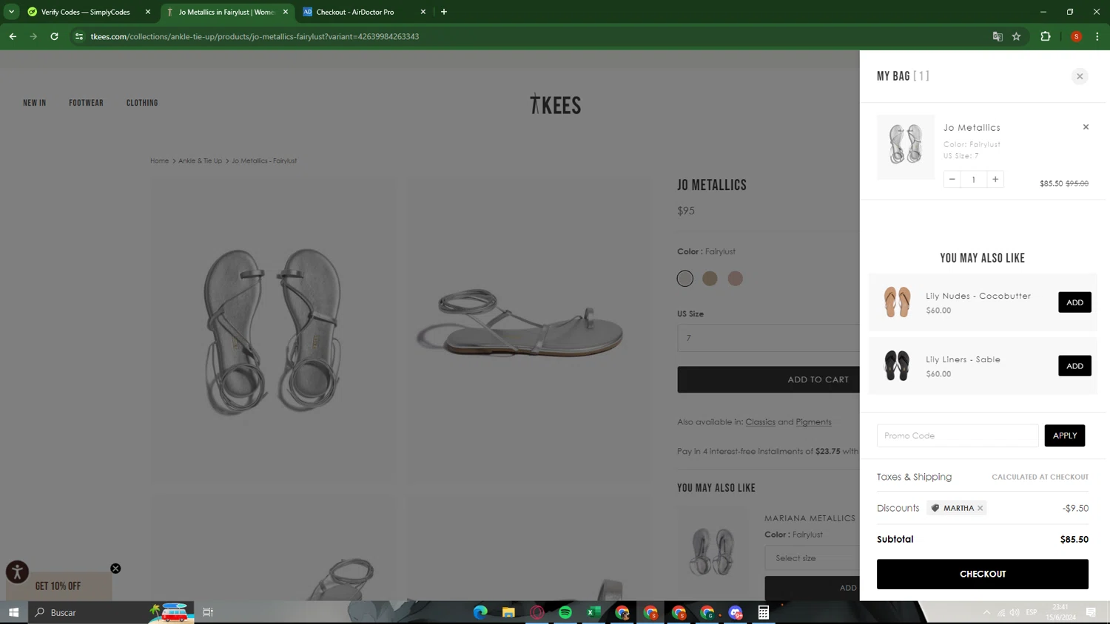Go to the TKEES home logo
This screenshot has height=624, width=1110.
click(x=555, y=105)
